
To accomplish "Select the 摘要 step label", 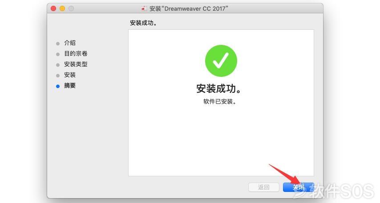I will click(x=70, y=85).
